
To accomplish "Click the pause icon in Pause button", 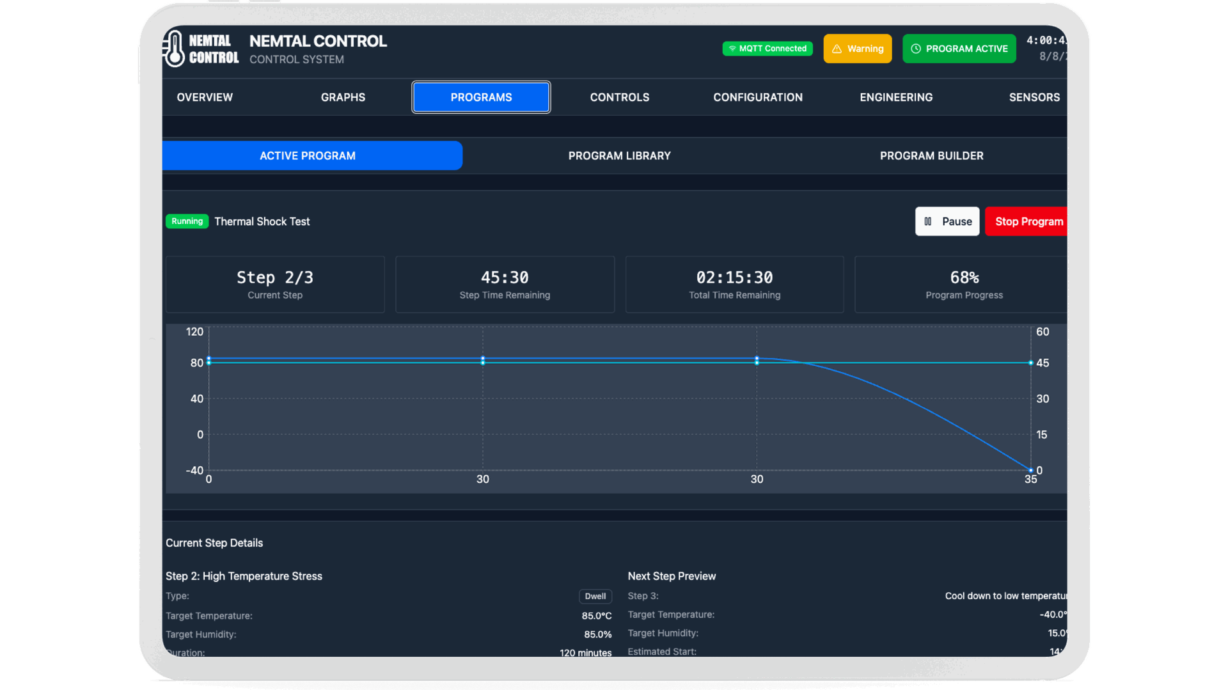I will (928, 221).
